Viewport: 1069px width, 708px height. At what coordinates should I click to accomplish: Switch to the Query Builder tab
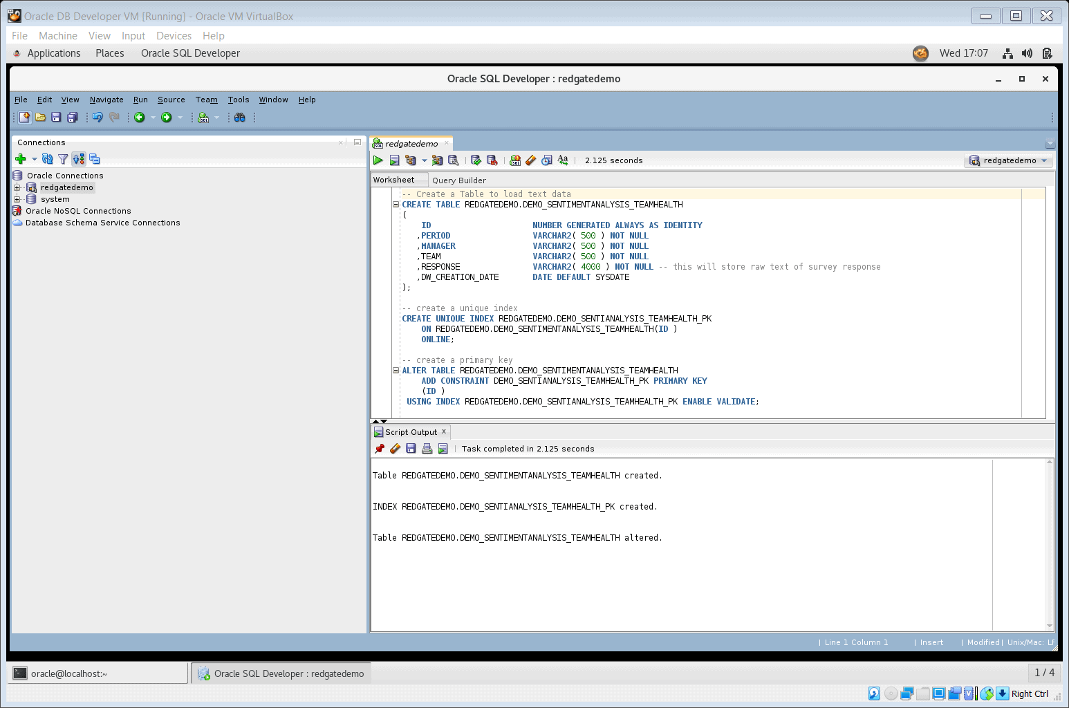pyautogui.click(x=459, y=180)
